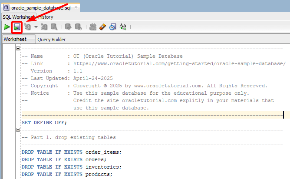This screenshot has width=290, height=179.
Task: Open the Explain Plan dropdown arrow
Action: (x=36, y=27)
